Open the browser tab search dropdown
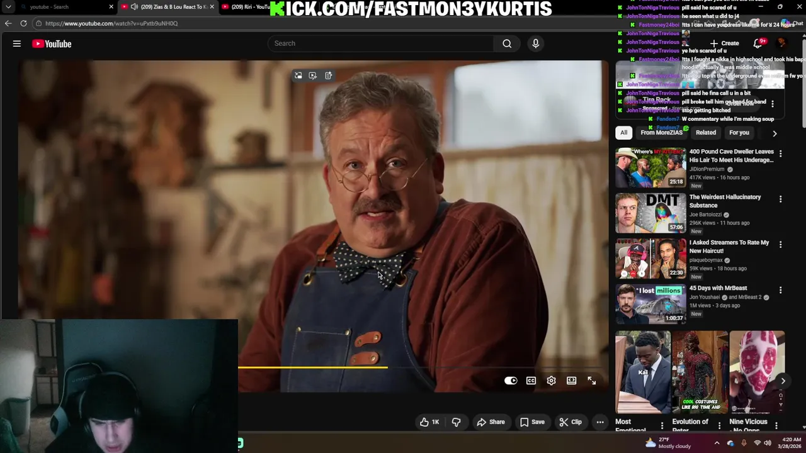Screen dimensions: 806x453 point(8,7)
